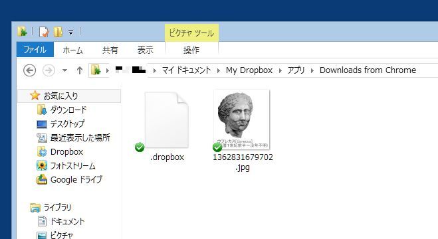This screenshot has height=239, width=438.
Task: Select the .dropbox blank file icon
Action: pyautogui.click(x=167, y=120)
